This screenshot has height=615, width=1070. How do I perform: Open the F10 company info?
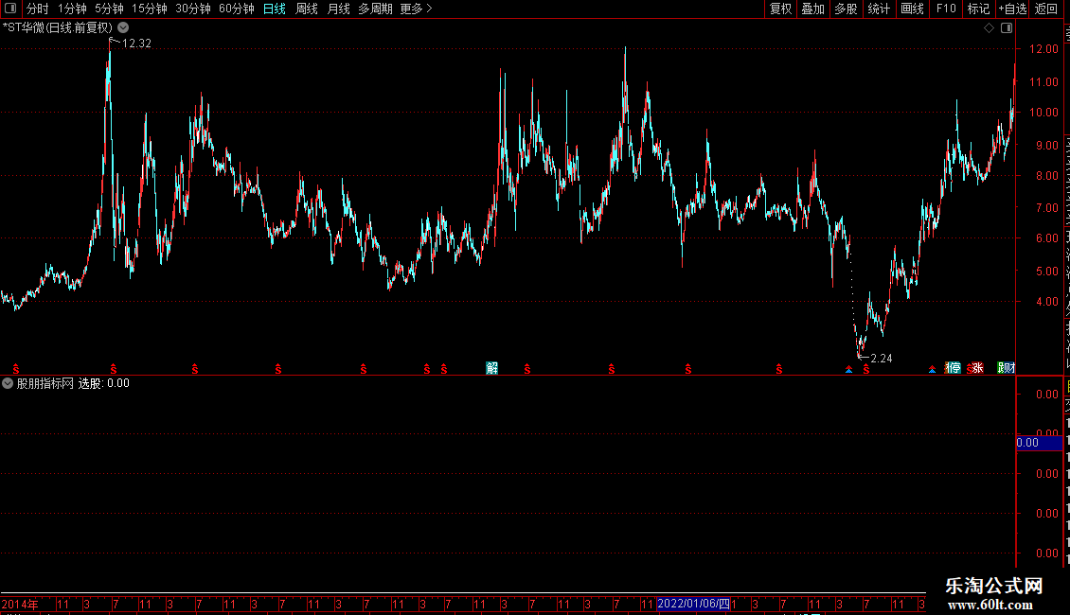pos(946,9)
